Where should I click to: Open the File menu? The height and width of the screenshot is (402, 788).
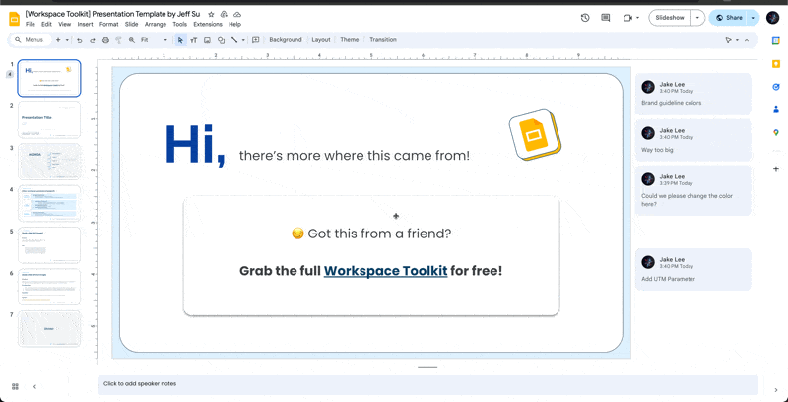tap(31, 24)
